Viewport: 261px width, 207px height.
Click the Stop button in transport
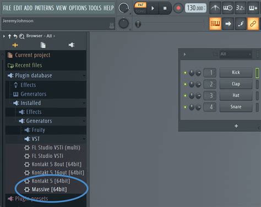pyautogui.click(x=165, y=8)
